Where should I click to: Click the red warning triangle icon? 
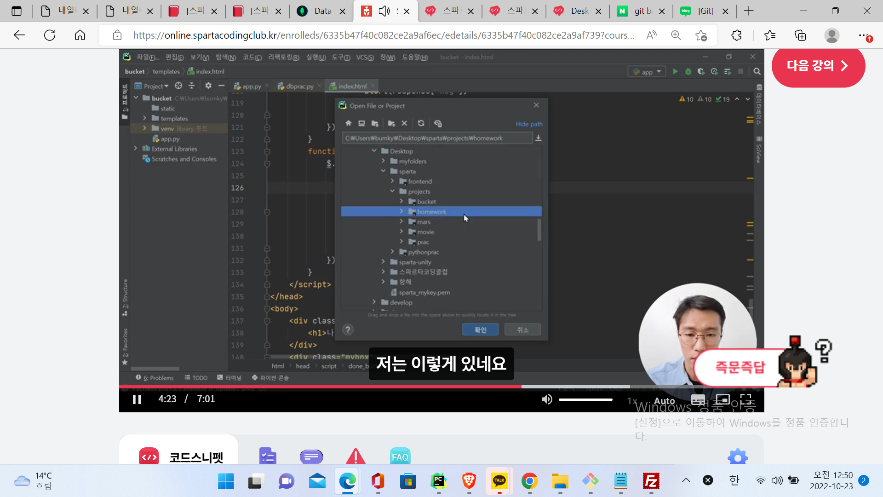coord(355,457)
